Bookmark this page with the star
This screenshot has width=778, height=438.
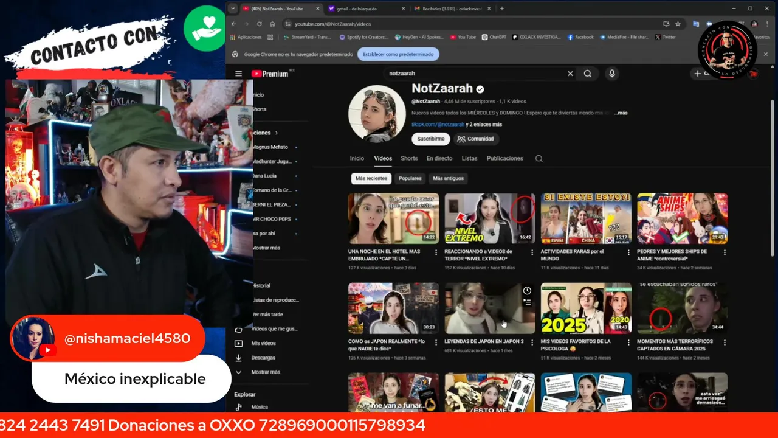tap(678, 24)
